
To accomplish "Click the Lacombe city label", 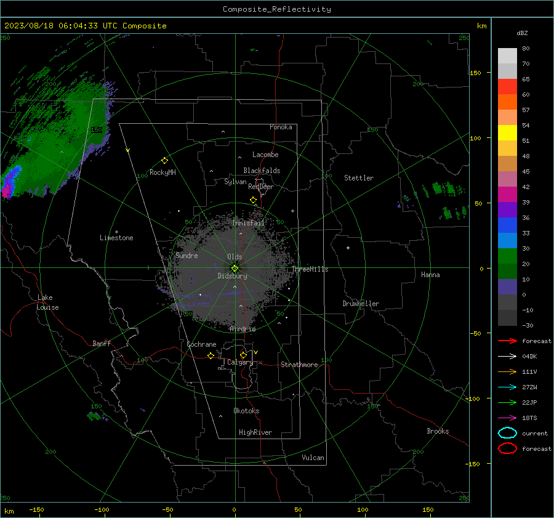I will 265,155.
